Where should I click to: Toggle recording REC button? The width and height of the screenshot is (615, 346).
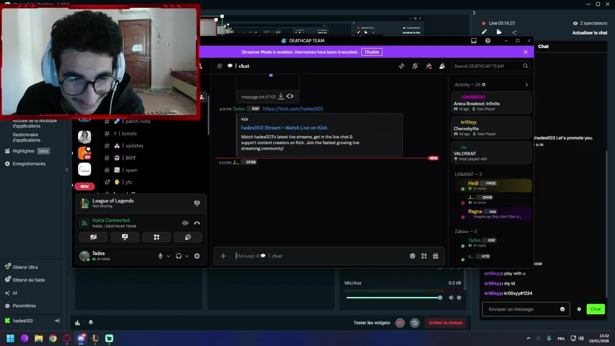point(400,323)
